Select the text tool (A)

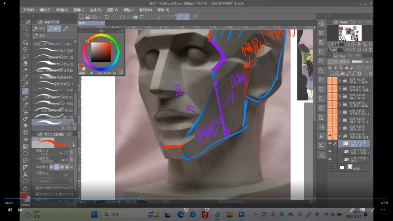pos(25,175)
